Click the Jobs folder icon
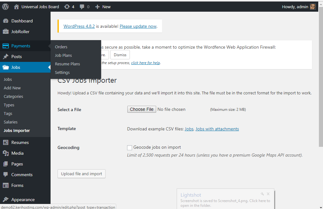The height and width of the screenshot is (209, 323). [6, 67]
